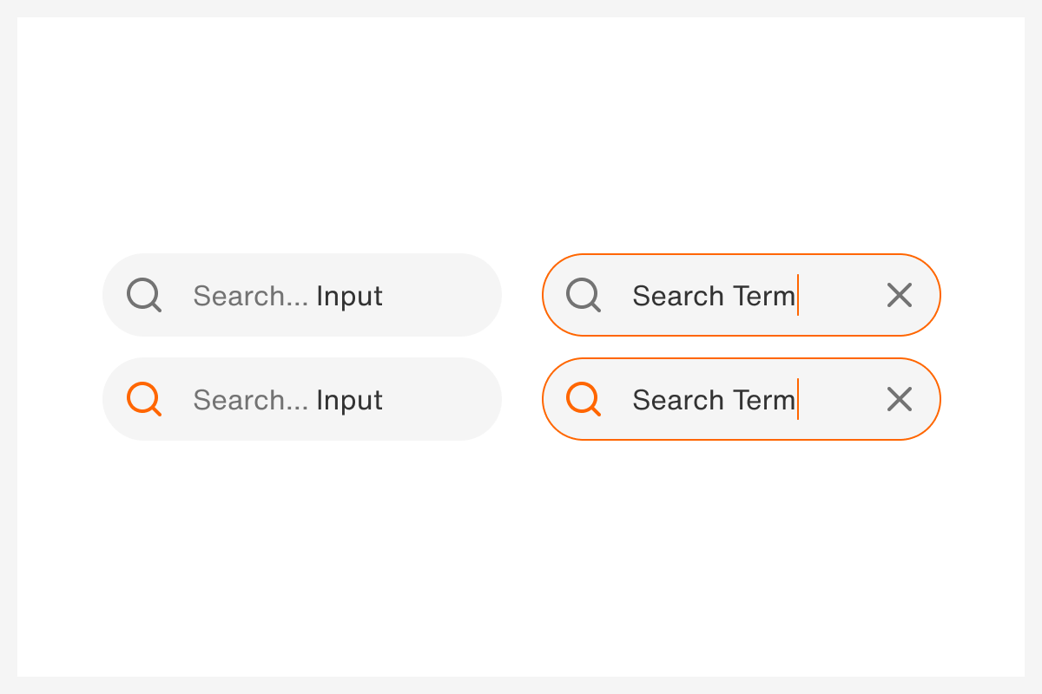Click the orange magnifier icon in bottom-right search field
Screen dimensions: 1042x694
583,400
